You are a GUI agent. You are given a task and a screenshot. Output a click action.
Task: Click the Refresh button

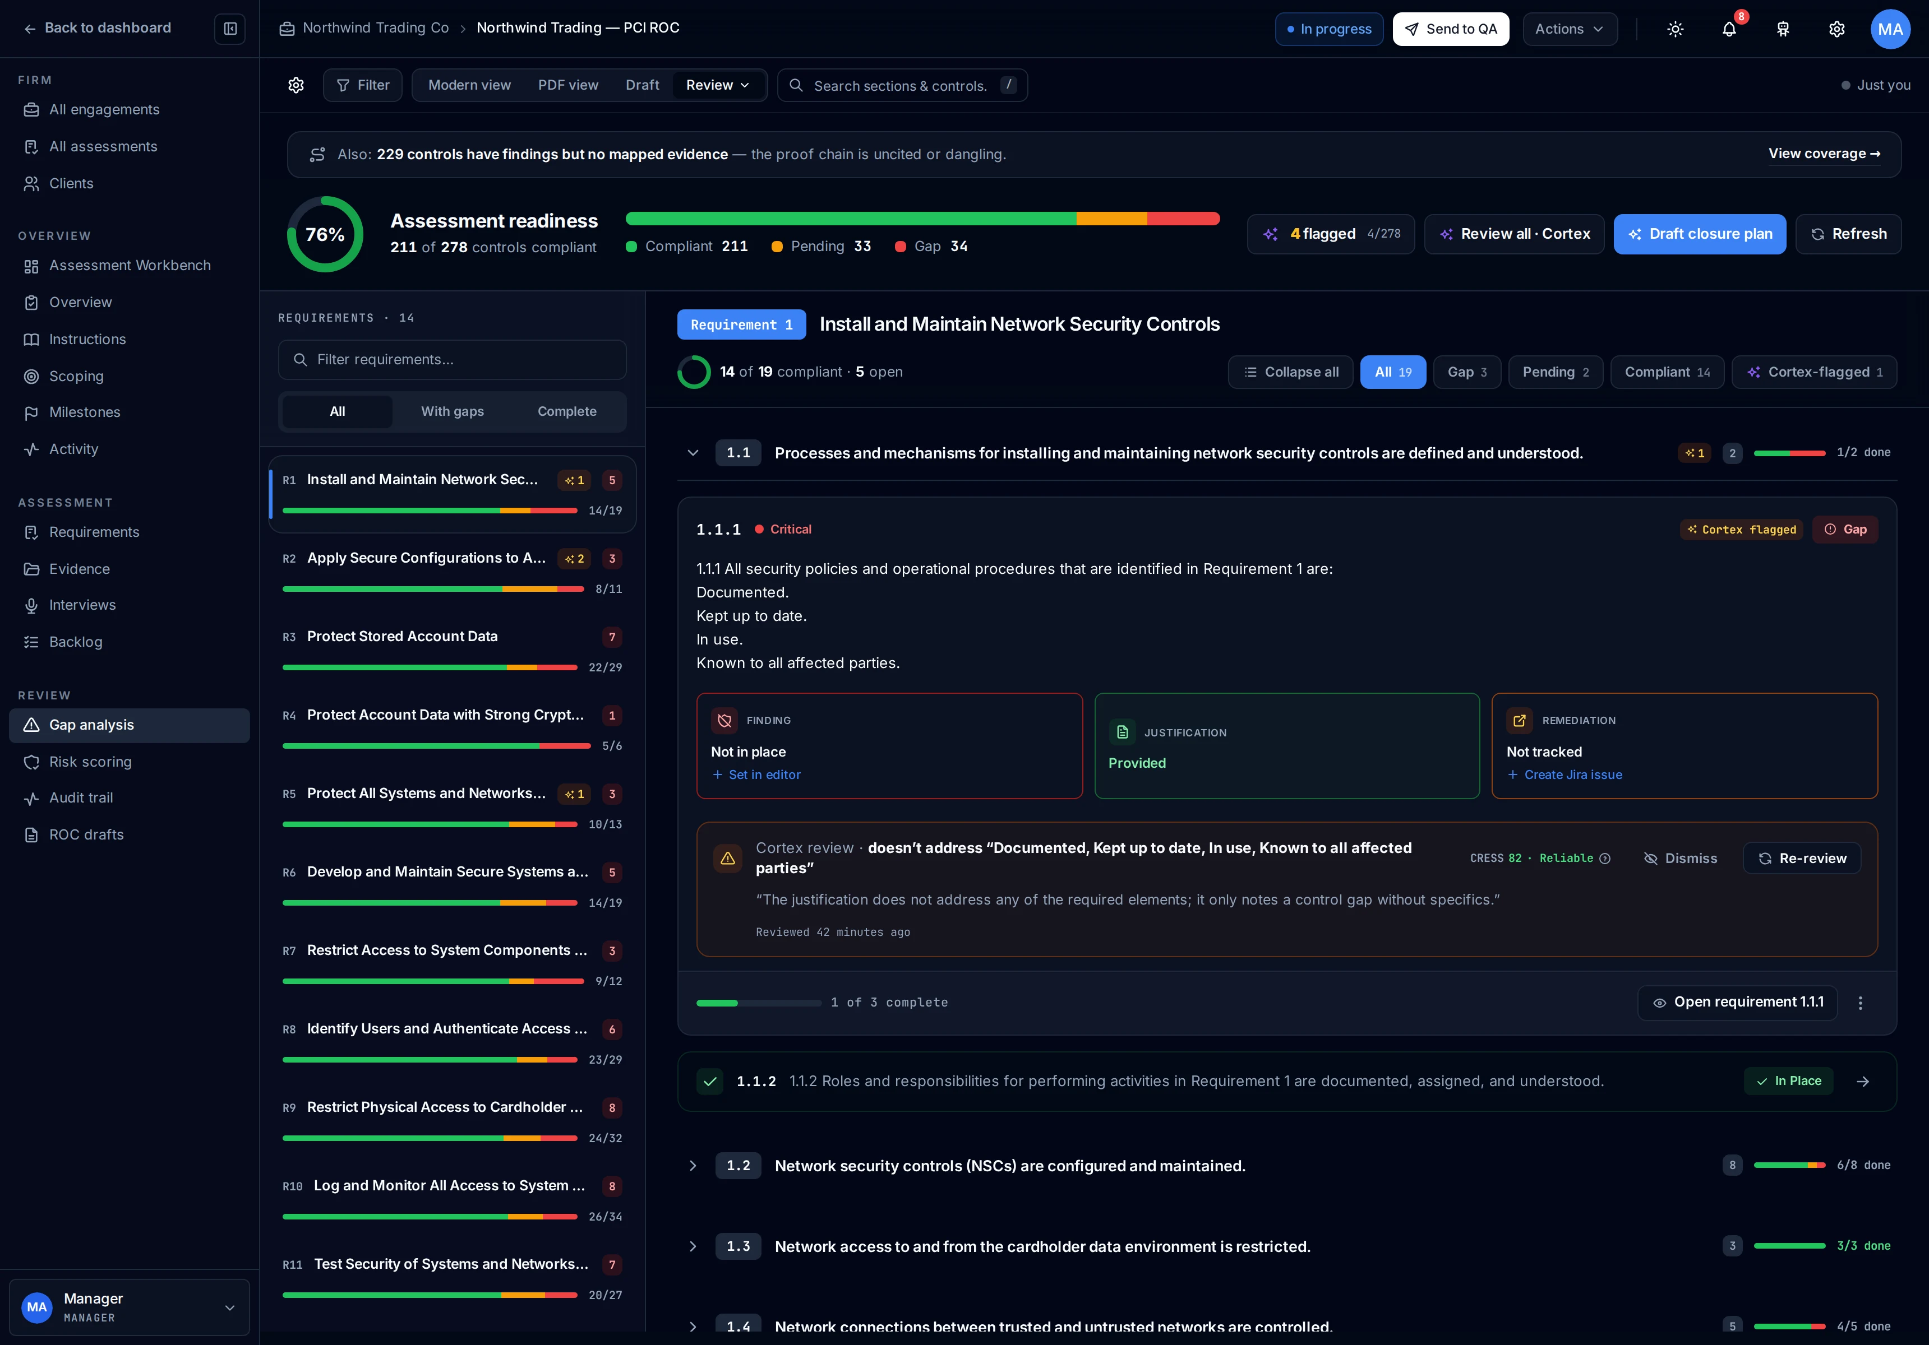point(1848,234)
